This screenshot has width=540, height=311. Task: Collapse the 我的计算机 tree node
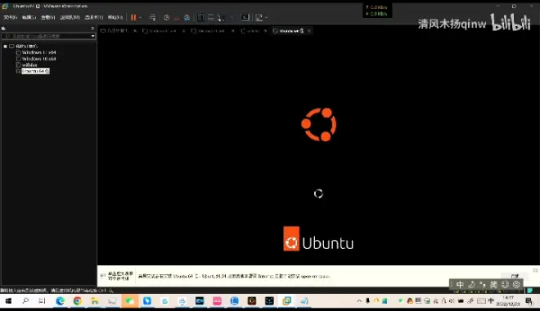tap(5, 46)
